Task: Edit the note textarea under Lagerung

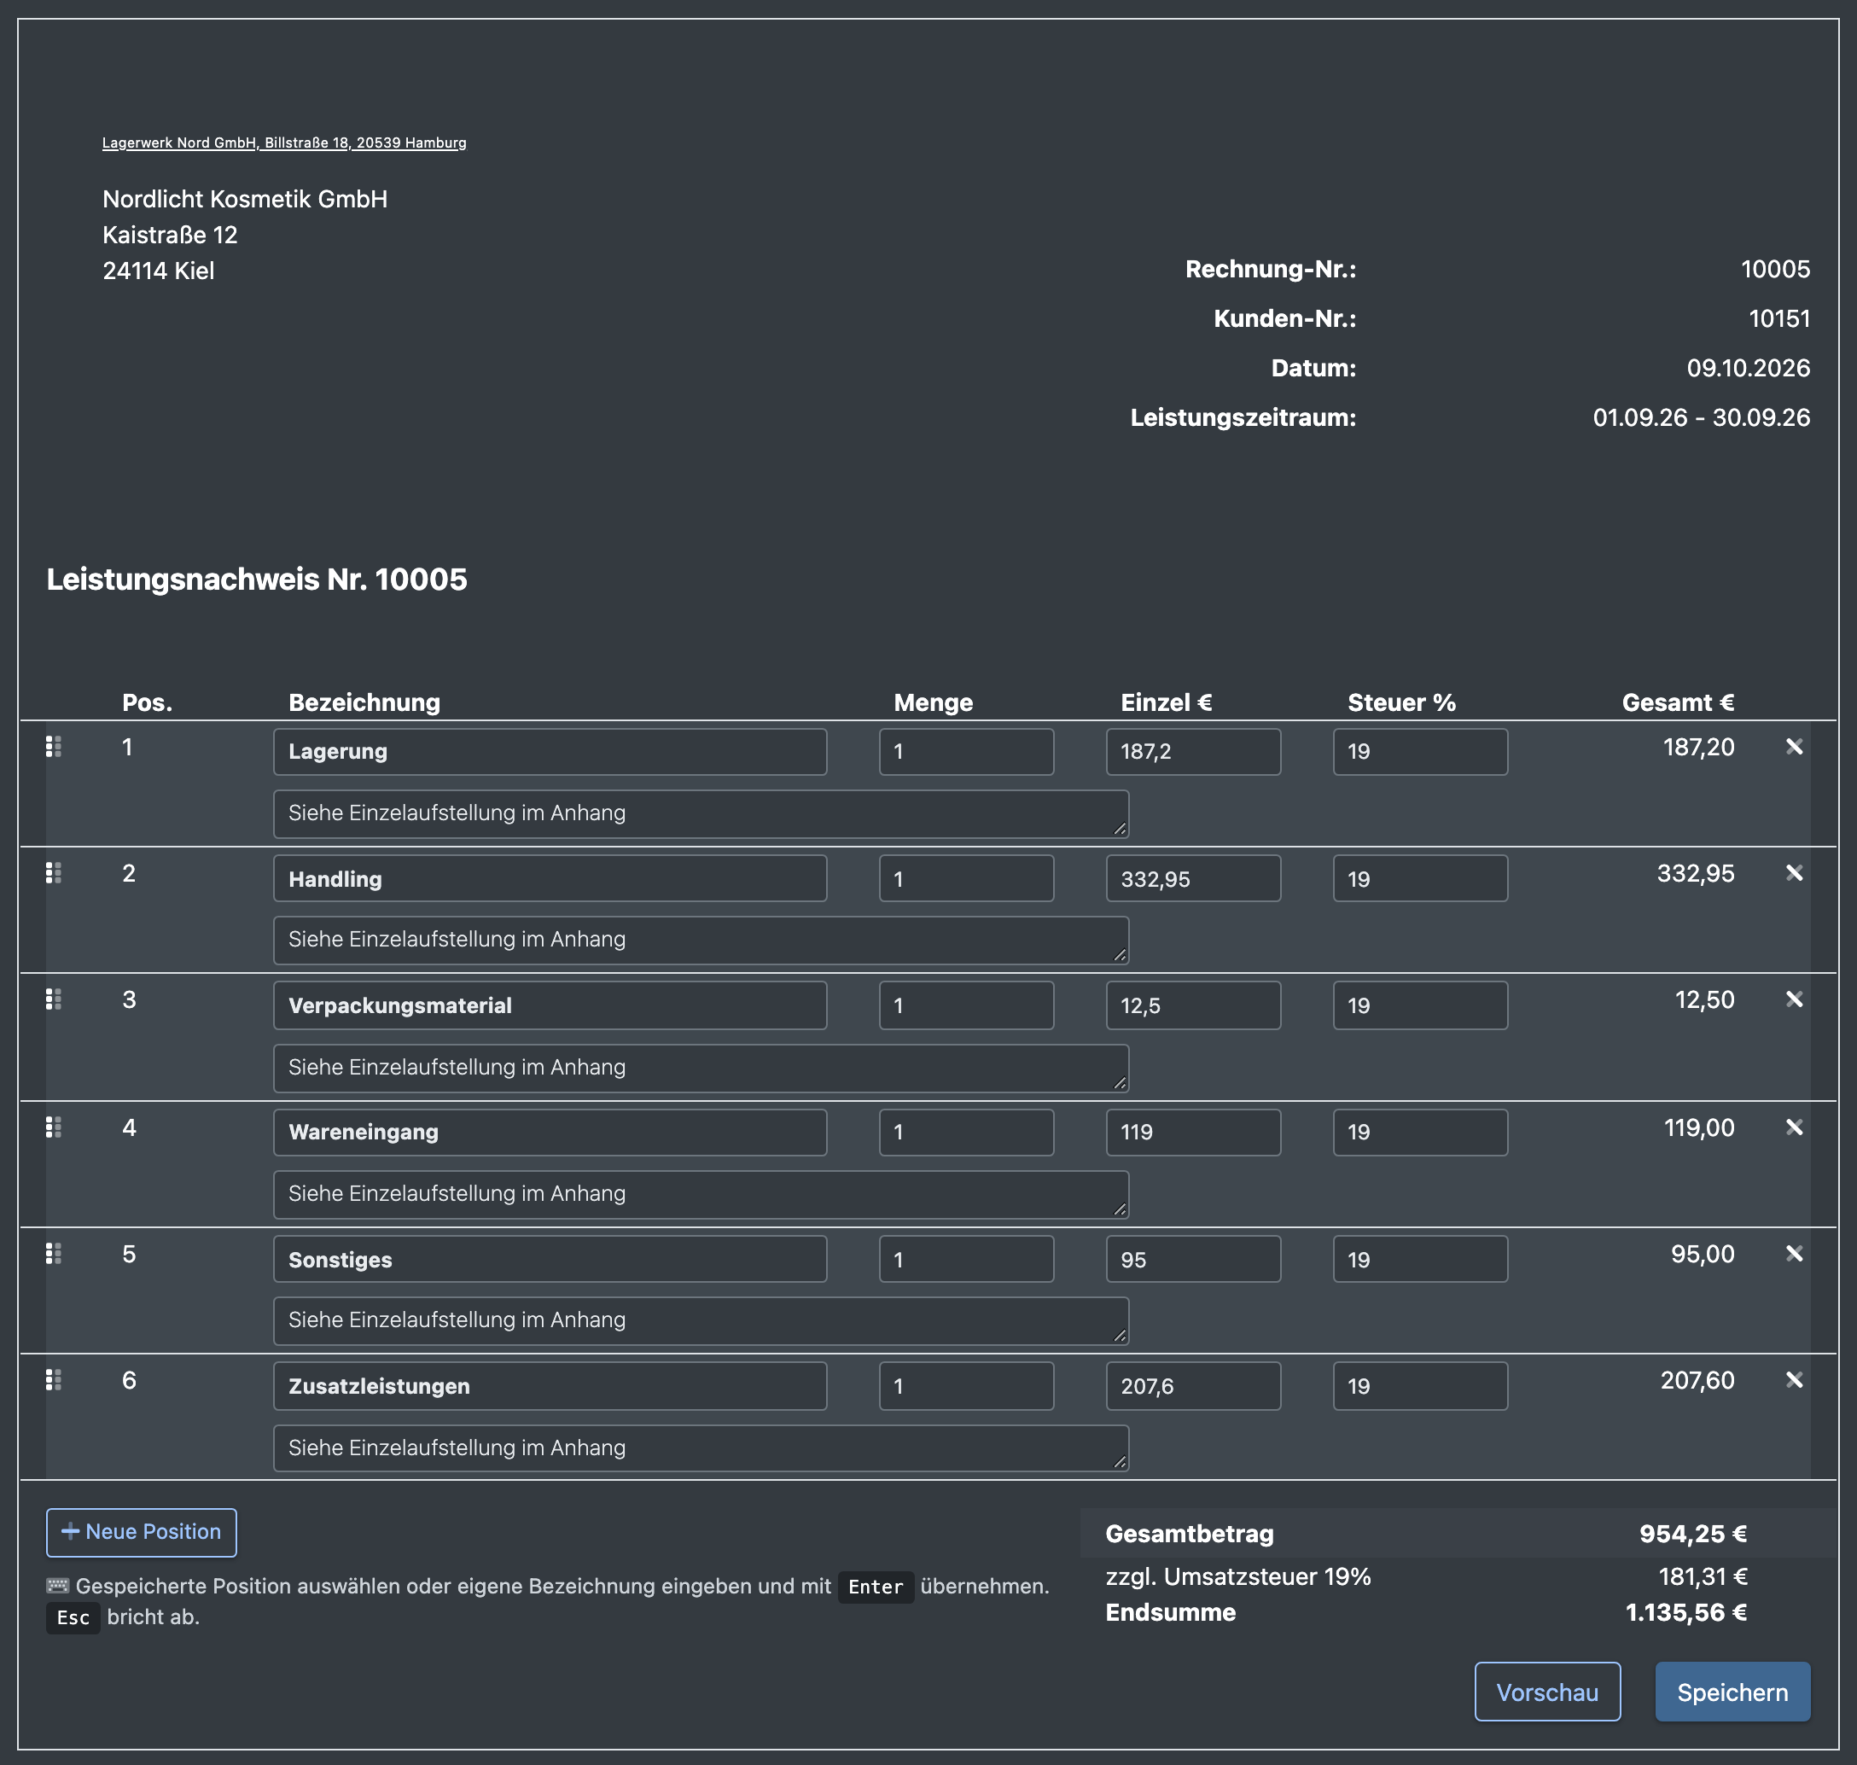Action: pos(701,814)
